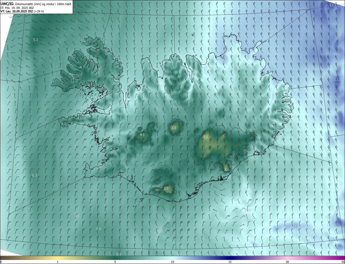Click the legend tick label '0'
The height and width of the screenshot is (264, 345).
[1, 262]
